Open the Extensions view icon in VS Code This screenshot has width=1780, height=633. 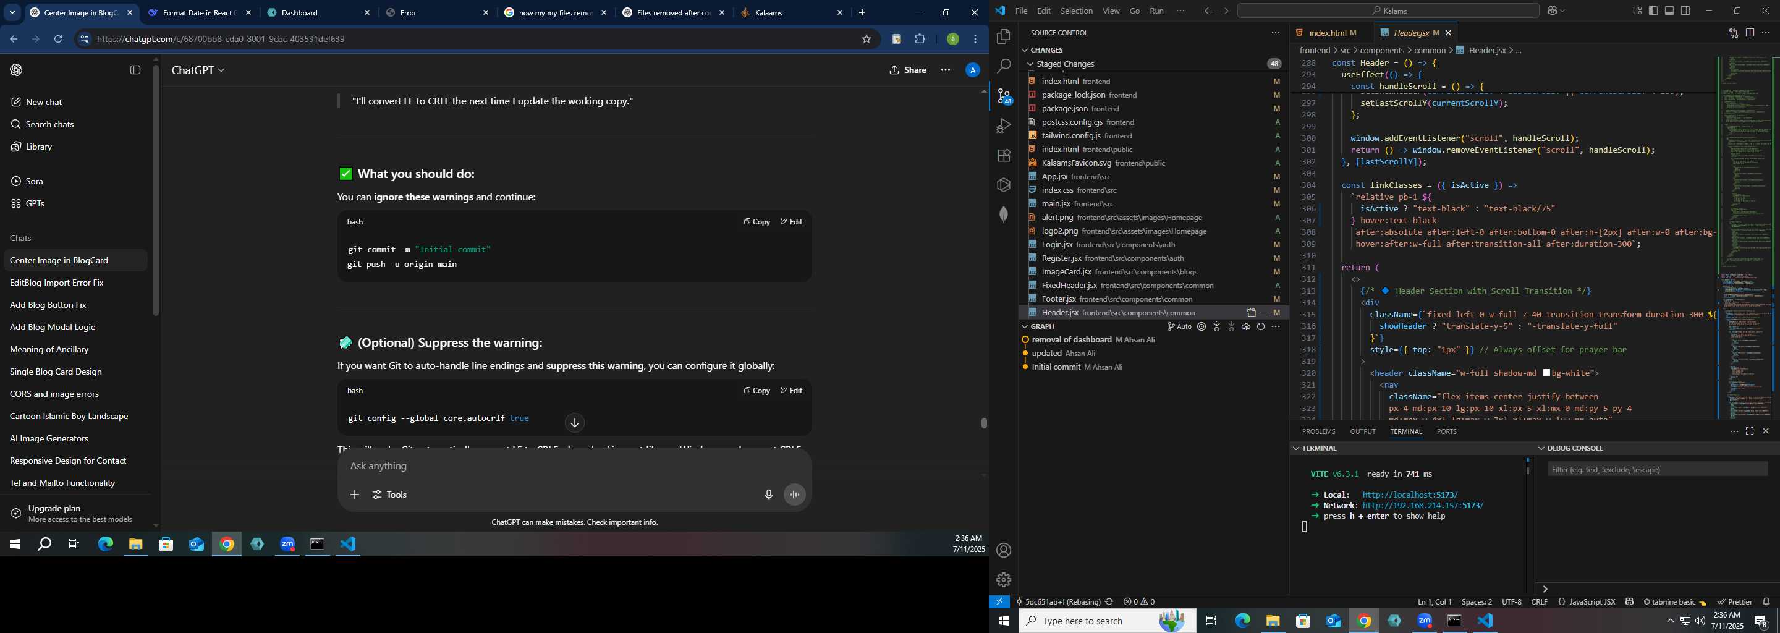1004,156
